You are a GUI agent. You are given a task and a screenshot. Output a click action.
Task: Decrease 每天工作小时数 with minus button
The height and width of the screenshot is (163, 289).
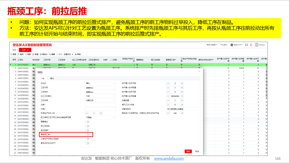click(168, 104)
